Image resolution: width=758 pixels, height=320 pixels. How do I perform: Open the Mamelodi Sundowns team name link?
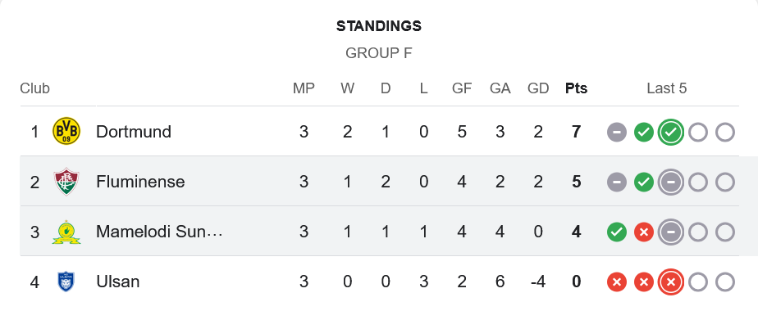[159, 232]
